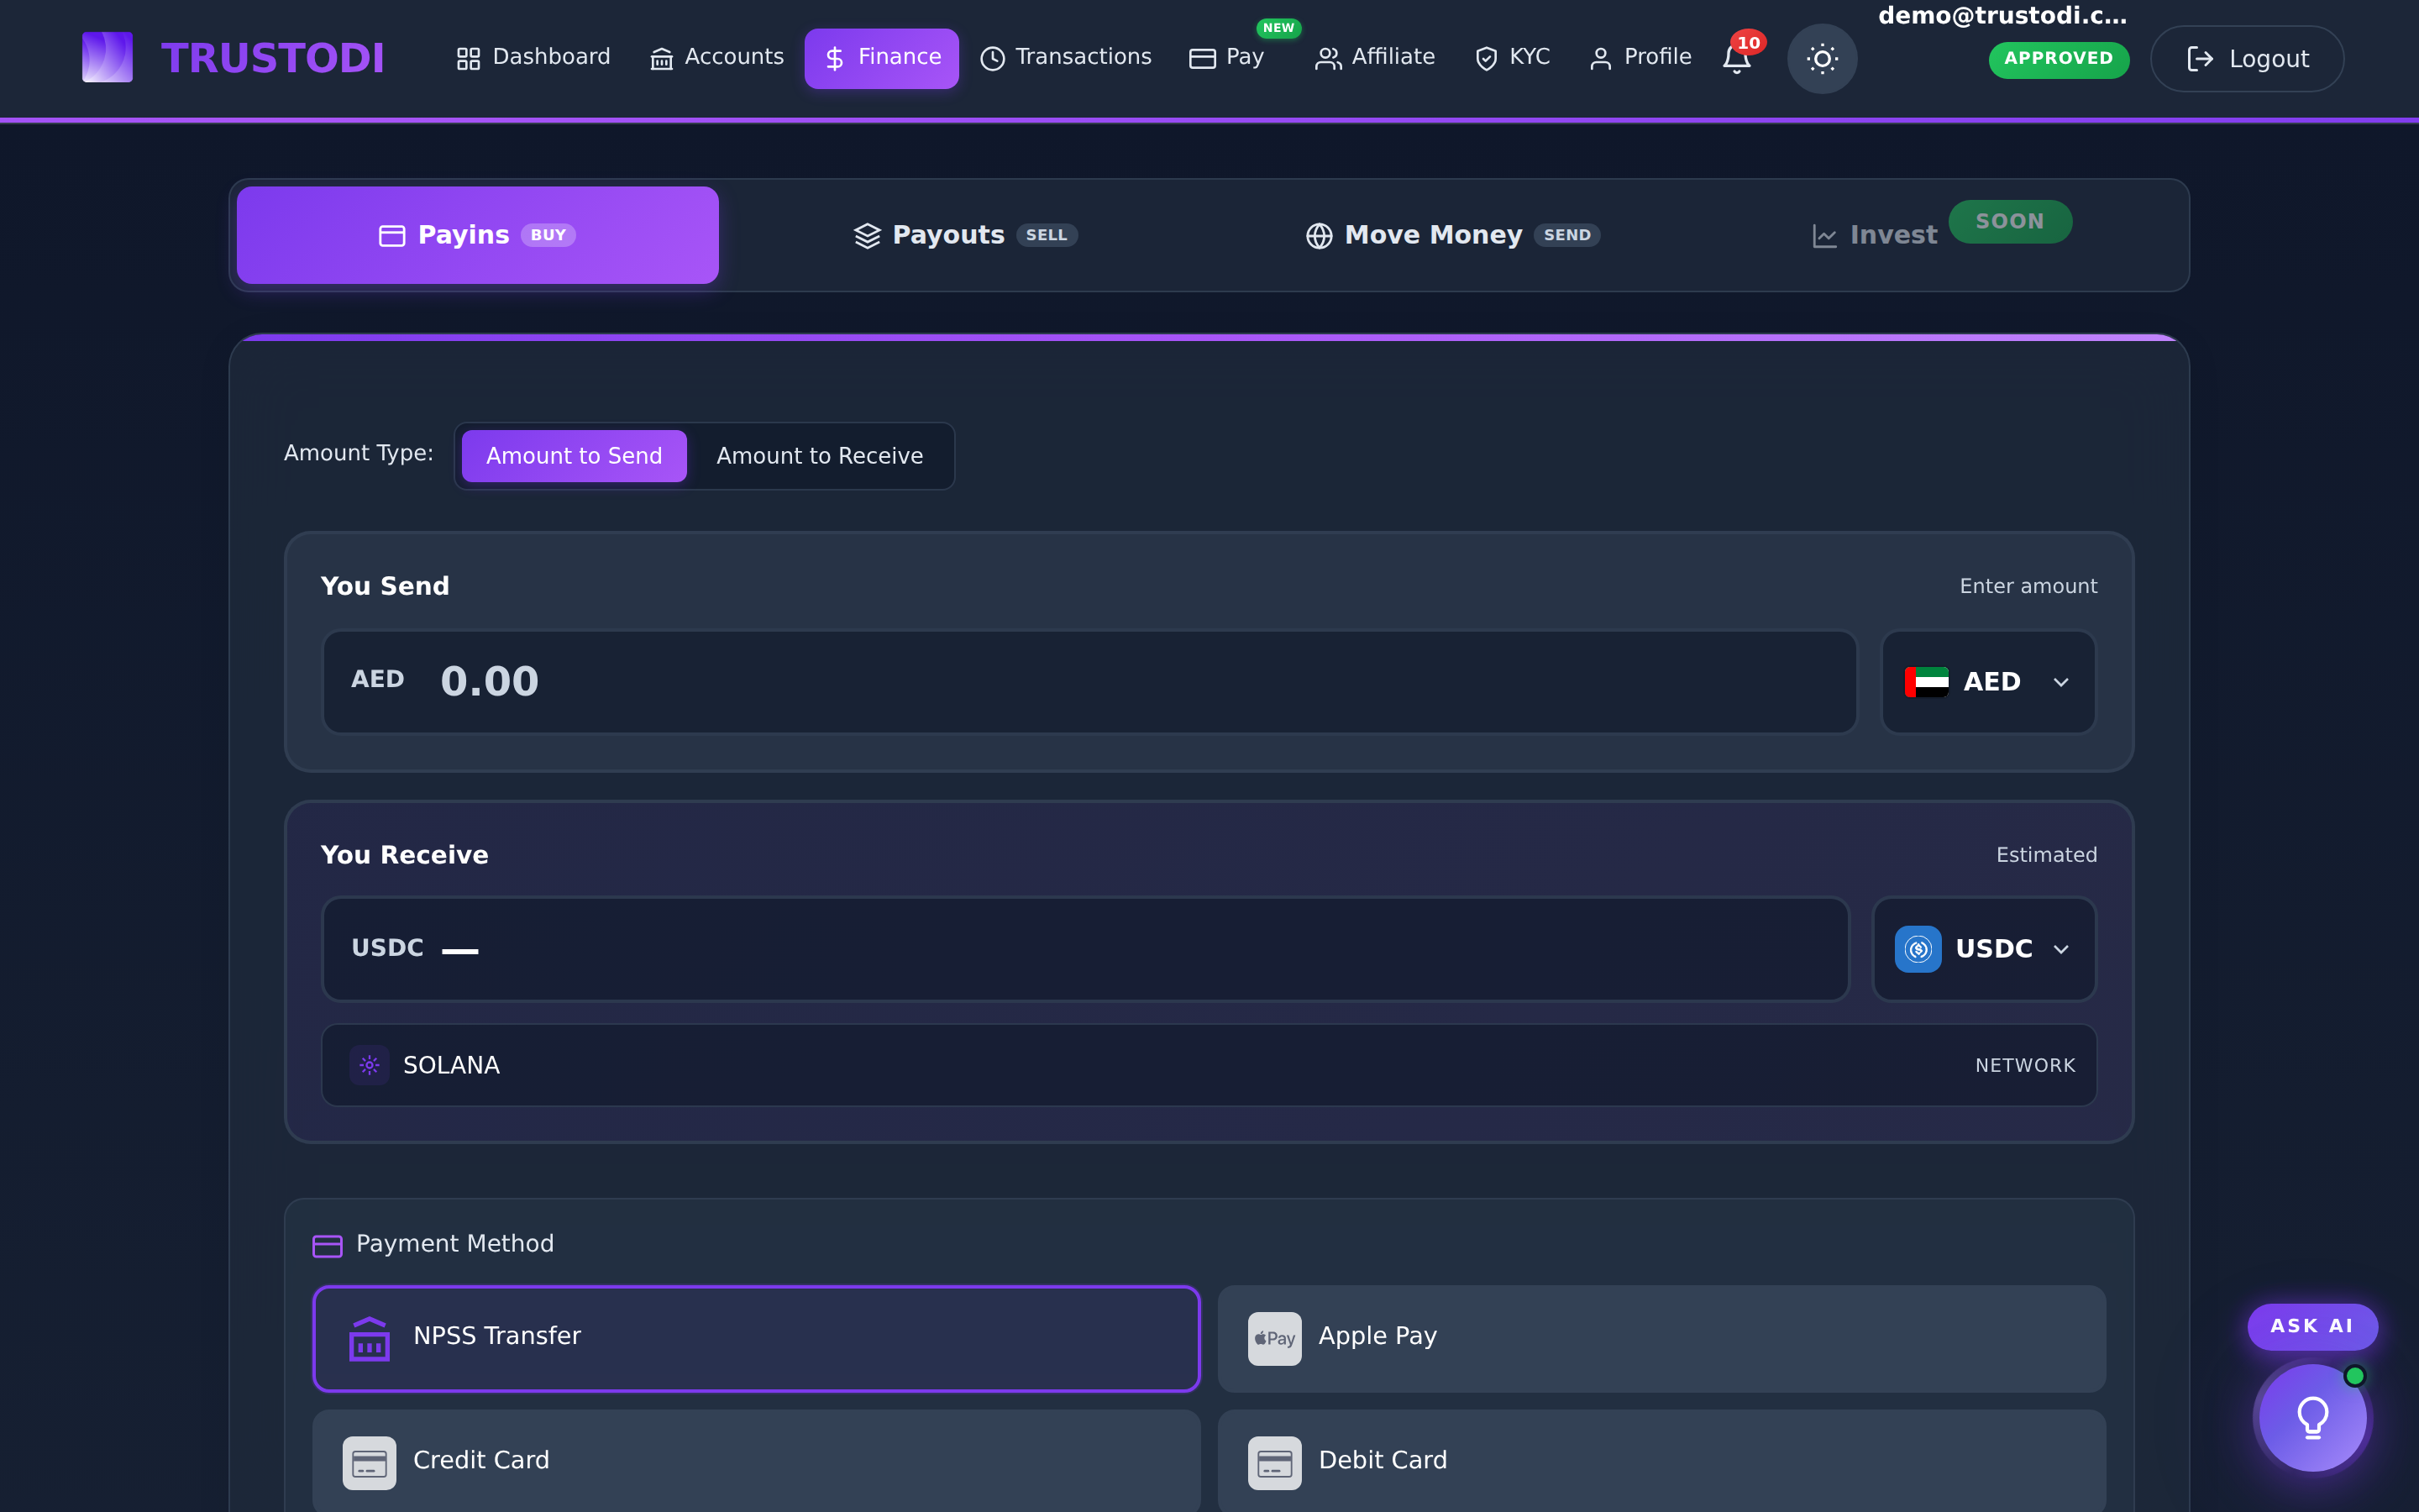Open KYC in navigation
This screenshot has width=2419, height=1512.
click(x=1513, y=58)
